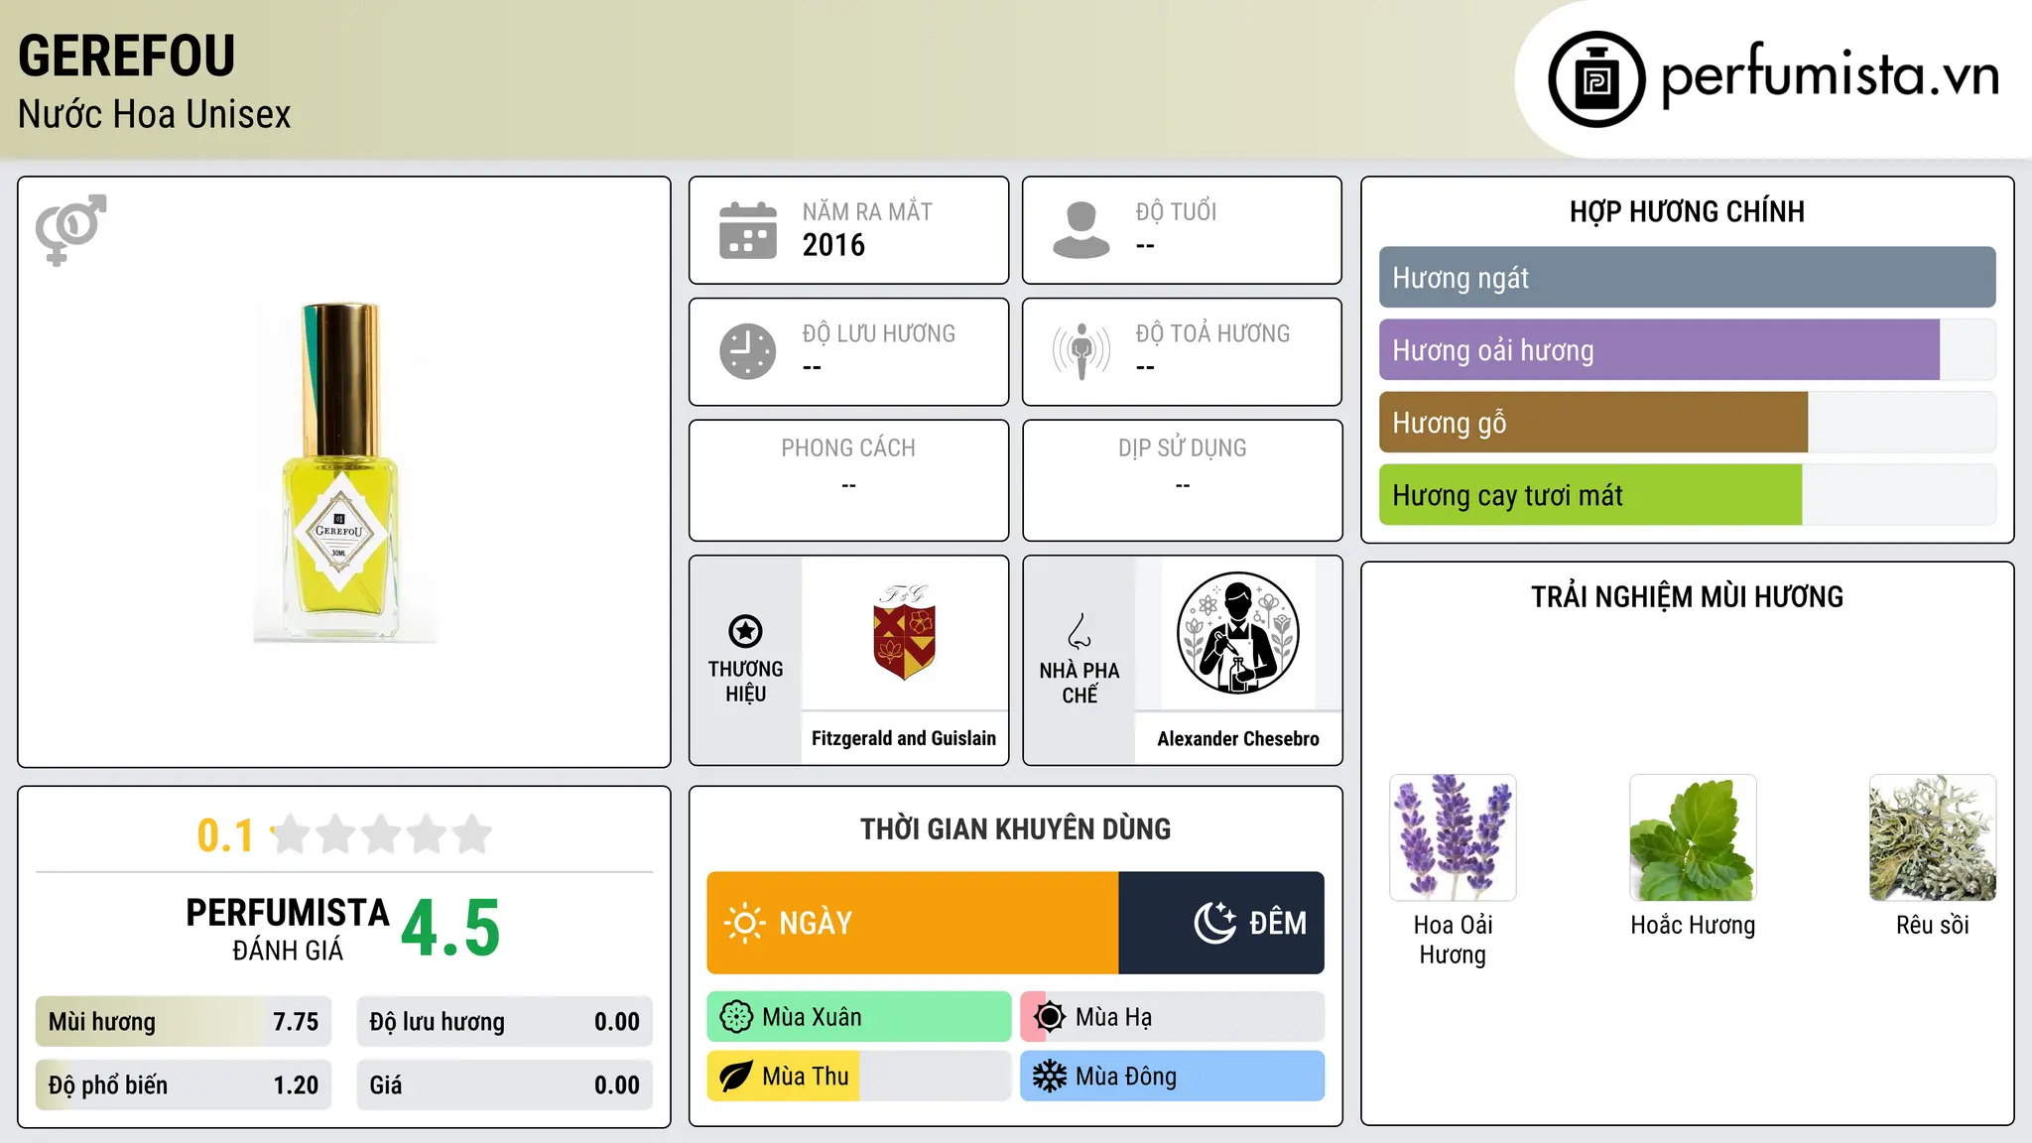Click the Hương gỗ accord bar
The width and height of the screenshot is (2032, 1143).
1688,423
